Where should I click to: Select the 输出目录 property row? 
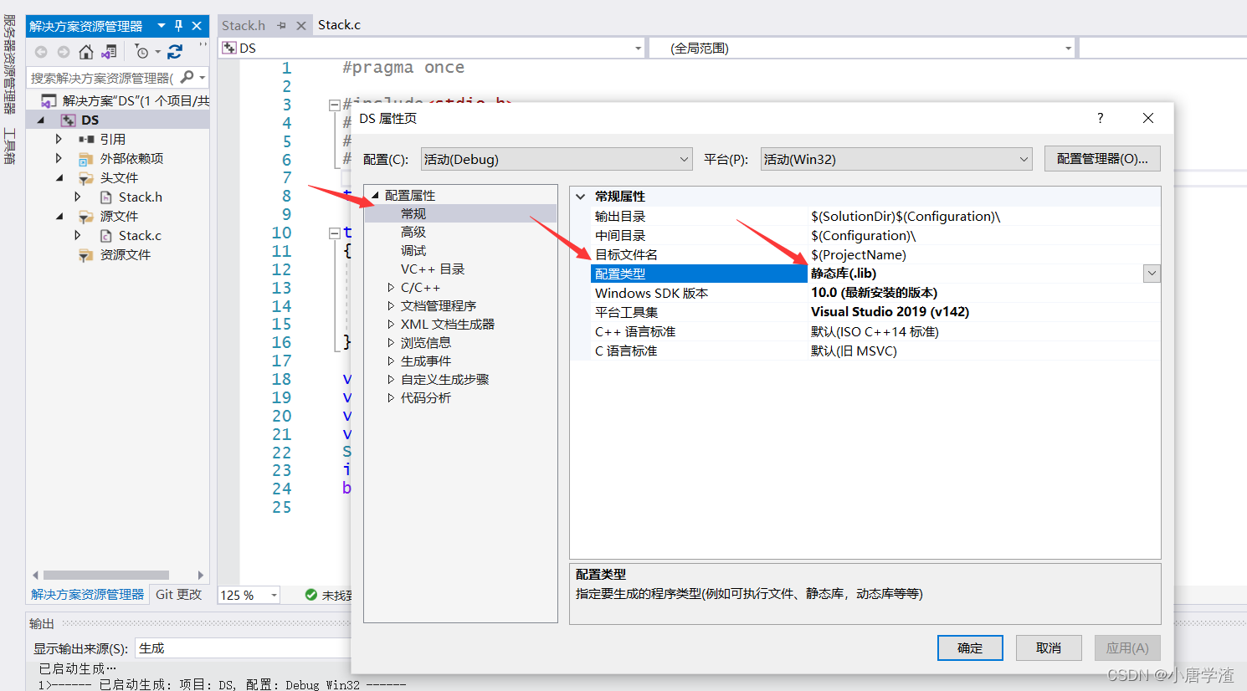click(x=875, y=216)
